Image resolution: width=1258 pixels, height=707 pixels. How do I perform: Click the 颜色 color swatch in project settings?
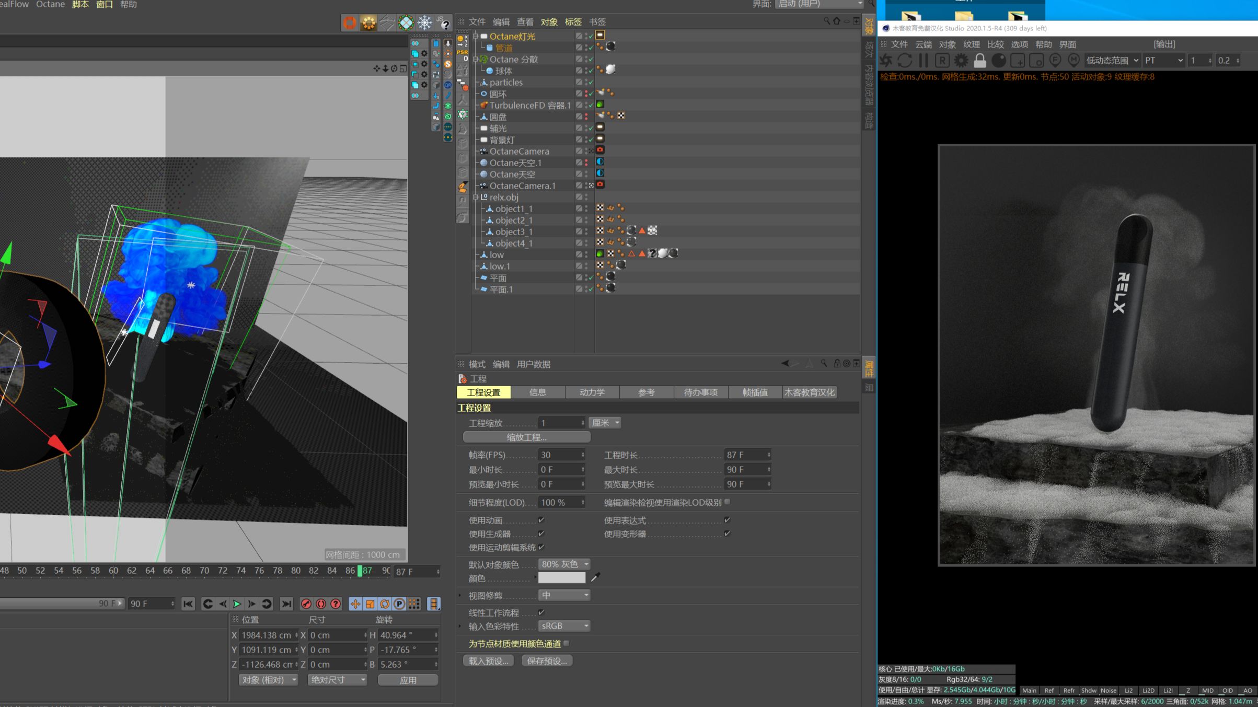click(562, 577)
